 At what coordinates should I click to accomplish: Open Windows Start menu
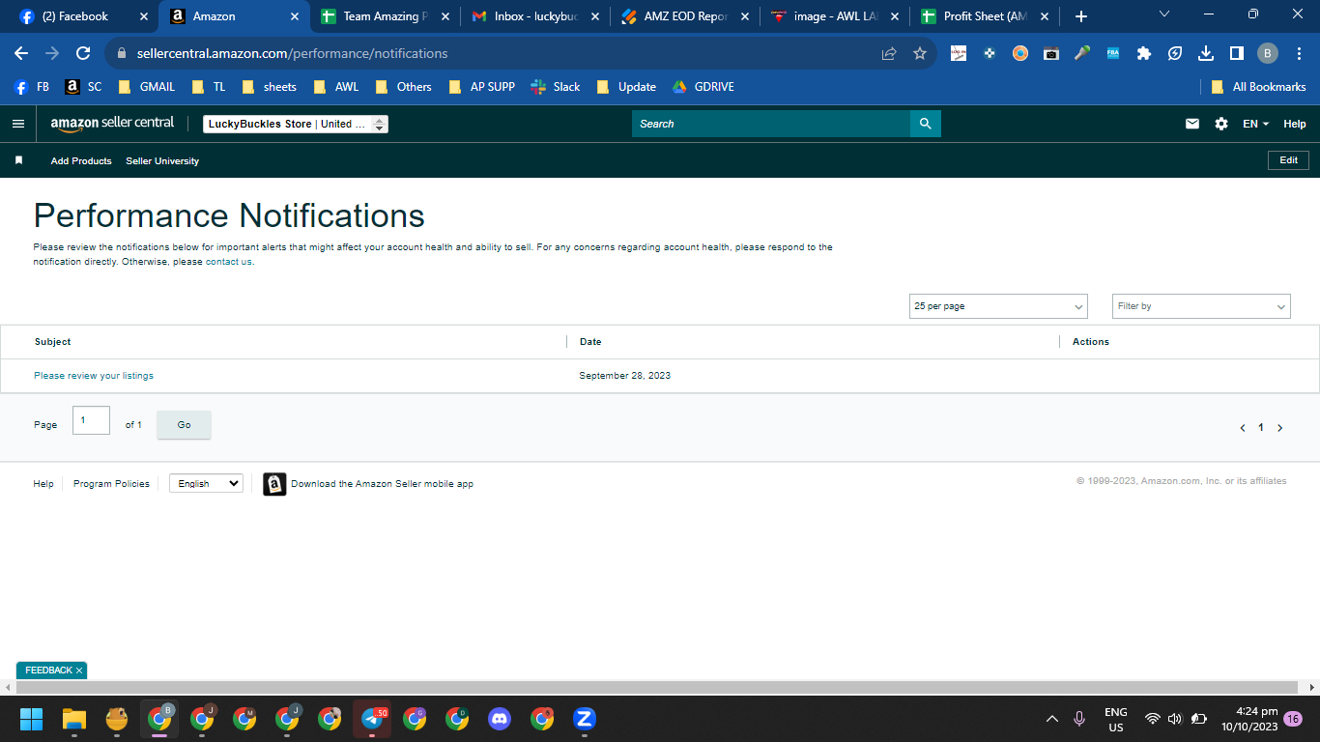[32, 719]
